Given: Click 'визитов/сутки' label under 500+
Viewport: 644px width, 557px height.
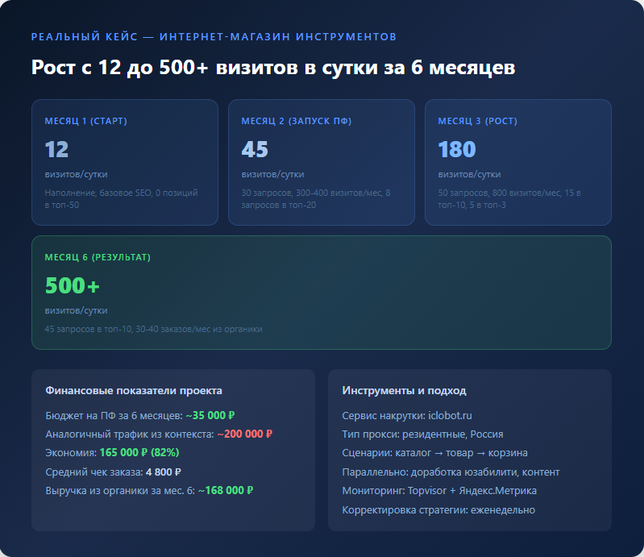Looking at the screenshot, I should click(76, 310).
